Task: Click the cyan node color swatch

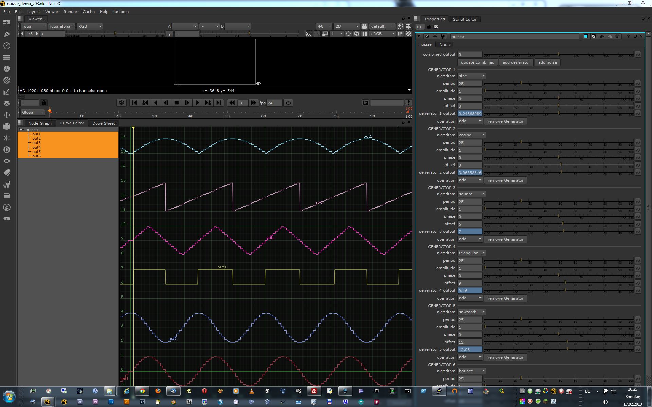Action: [586, 36]
